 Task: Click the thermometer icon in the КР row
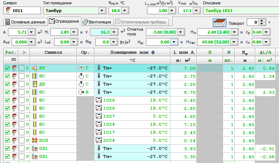point(99,68)
